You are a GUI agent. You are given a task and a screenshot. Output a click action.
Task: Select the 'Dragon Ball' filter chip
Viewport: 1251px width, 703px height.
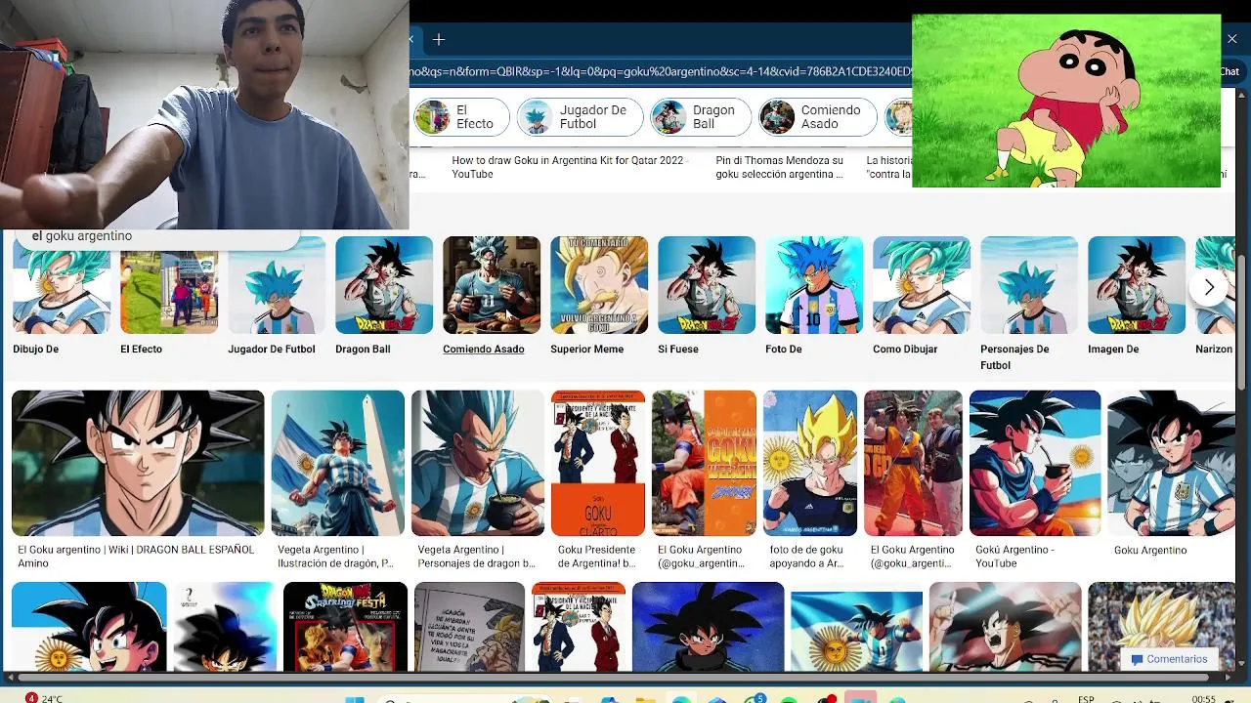tap(701, 117)
